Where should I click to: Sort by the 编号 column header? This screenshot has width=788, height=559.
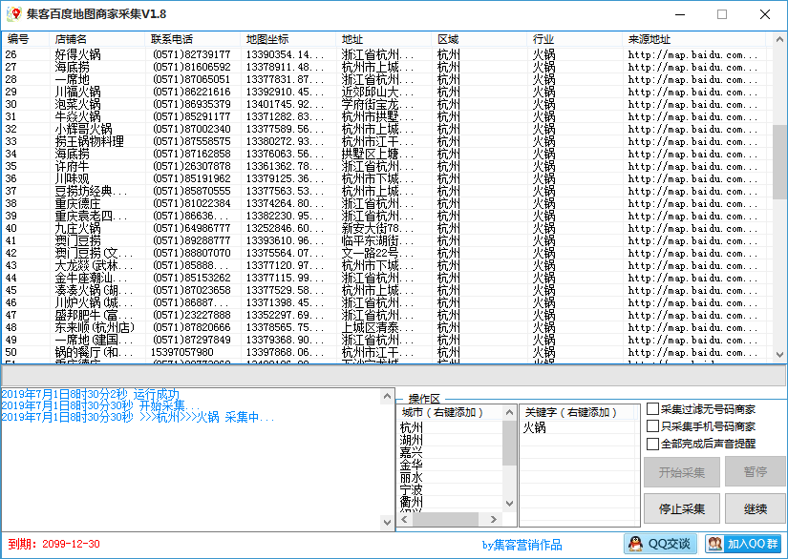coord(26,39)
